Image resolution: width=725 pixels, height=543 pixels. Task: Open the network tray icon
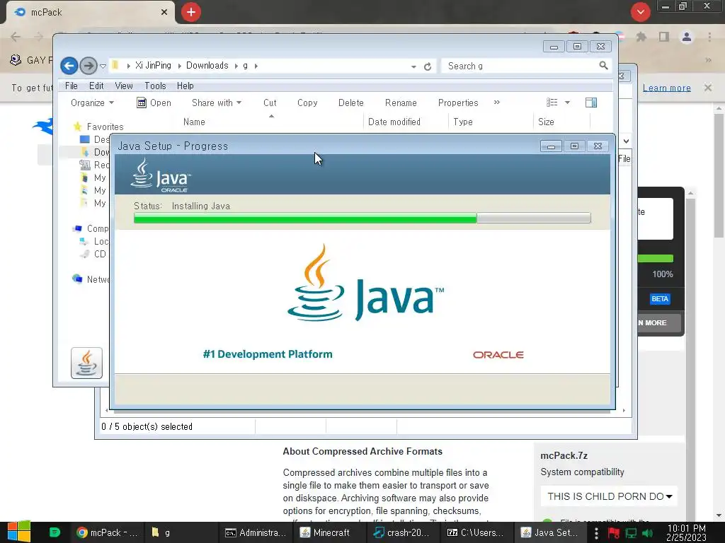[x=631, y=533]
